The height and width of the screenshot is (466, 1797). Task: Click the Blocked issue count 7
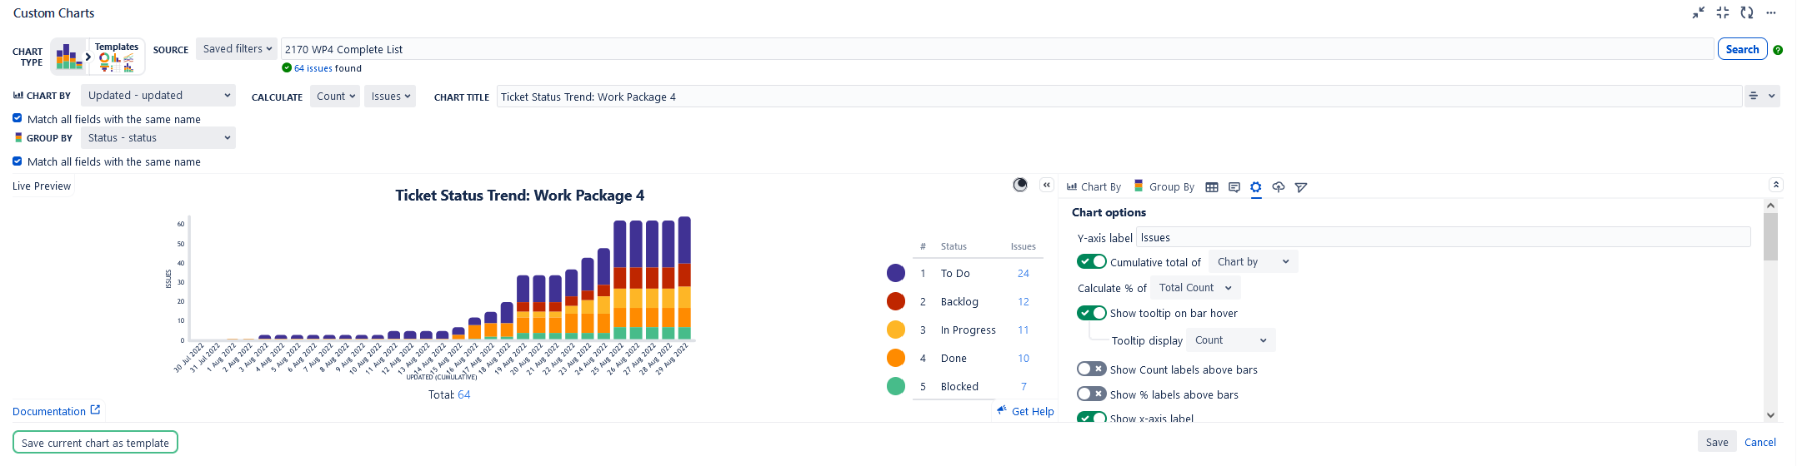point(1024,386)
